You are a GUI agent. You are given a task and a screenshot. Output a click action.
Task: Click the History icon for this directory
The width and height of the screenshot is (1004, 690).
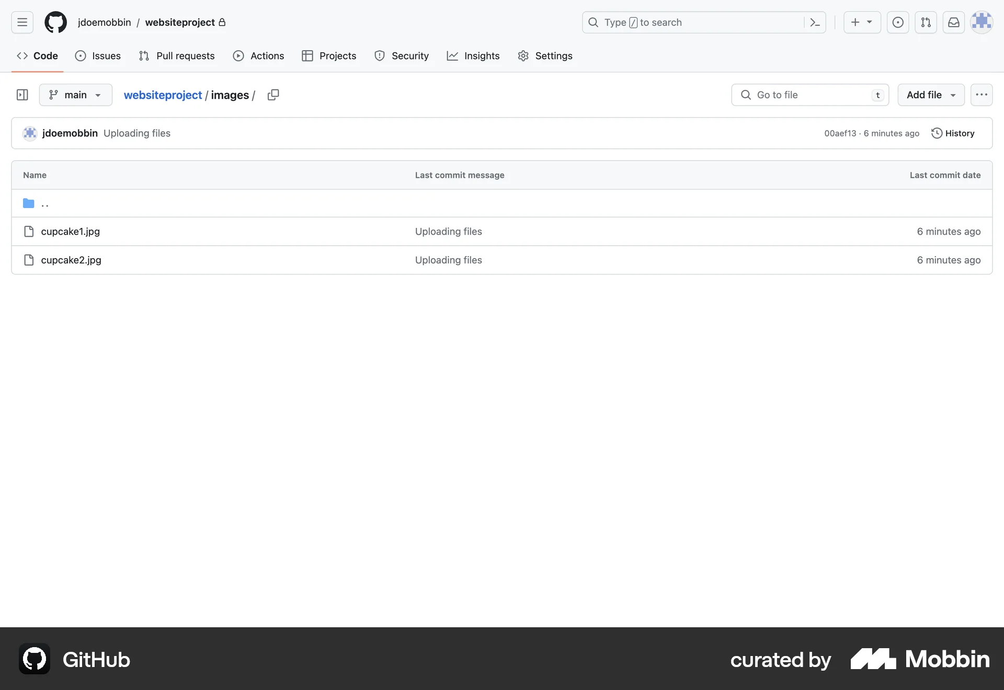point(936,133)
